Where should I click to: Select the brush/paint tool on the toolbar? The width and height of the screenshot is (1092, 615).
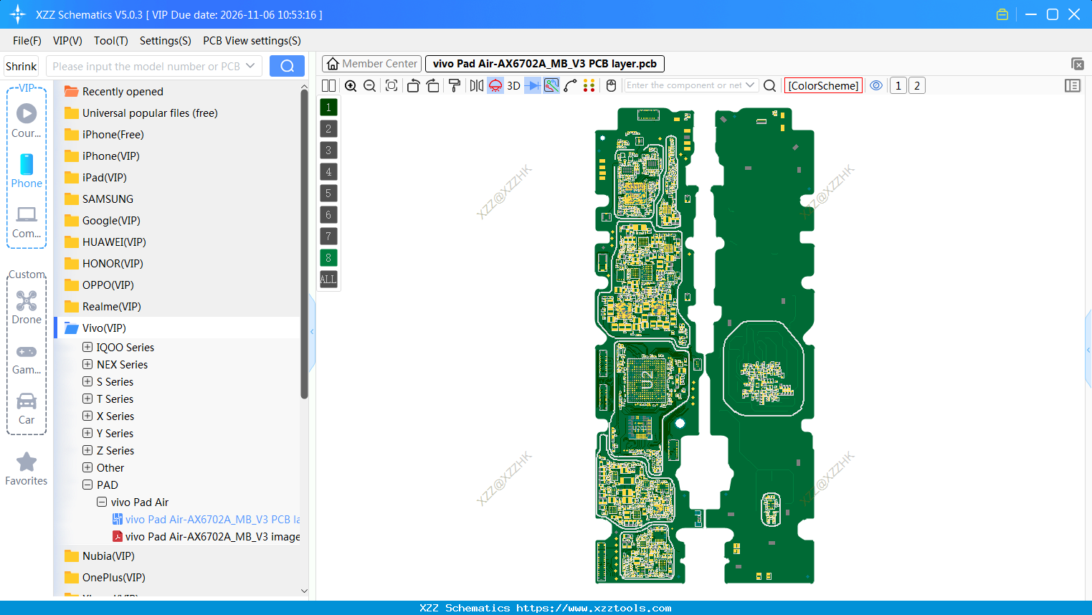click(x=455, y=85)
